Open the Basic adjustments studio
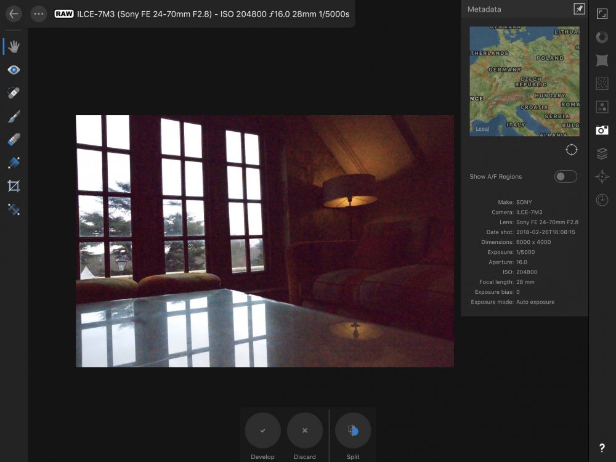 pos(602,14)
